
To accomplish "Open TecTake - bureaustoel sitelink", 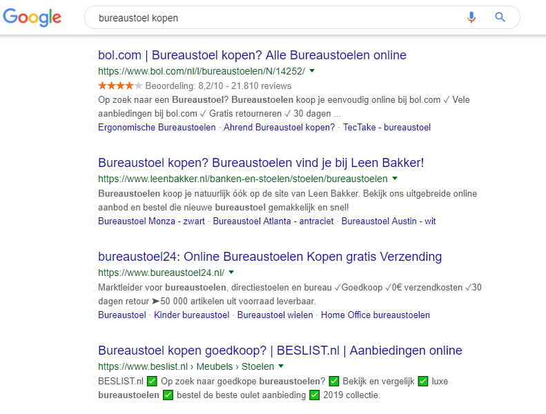I will 387,128.
